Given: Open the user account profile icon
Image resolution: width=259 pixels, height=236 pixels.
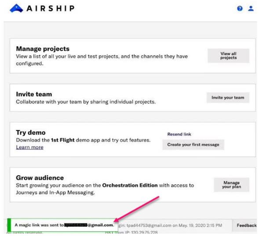Looking at the screenshot, I should 251,8.
